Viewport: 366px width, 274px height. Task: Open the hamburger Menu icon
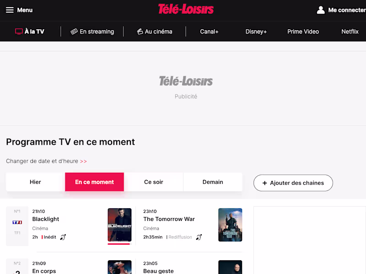pos(10,10)
